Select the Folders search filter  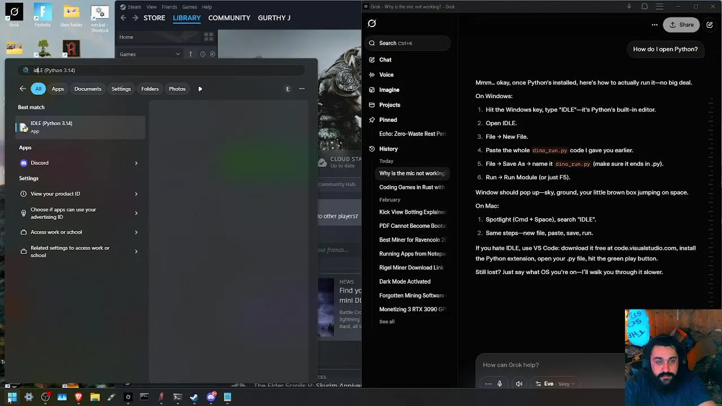[x=150, y=89]
